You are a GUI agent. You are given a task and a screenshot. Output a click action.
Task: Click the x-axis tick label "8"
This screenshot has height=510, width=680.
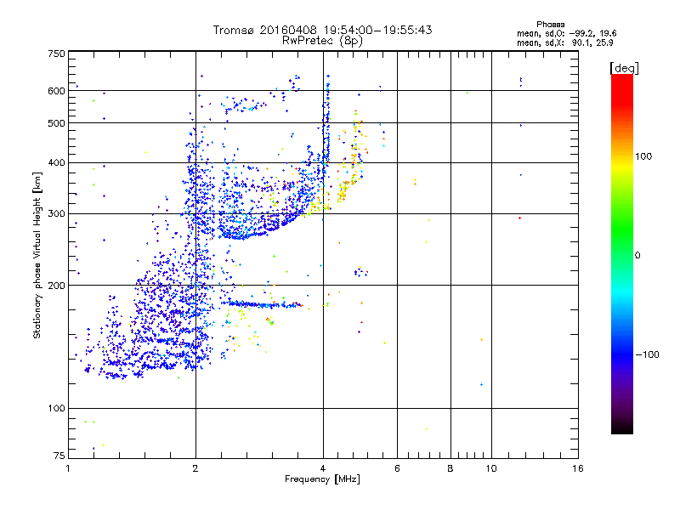[x=450, y=468]
